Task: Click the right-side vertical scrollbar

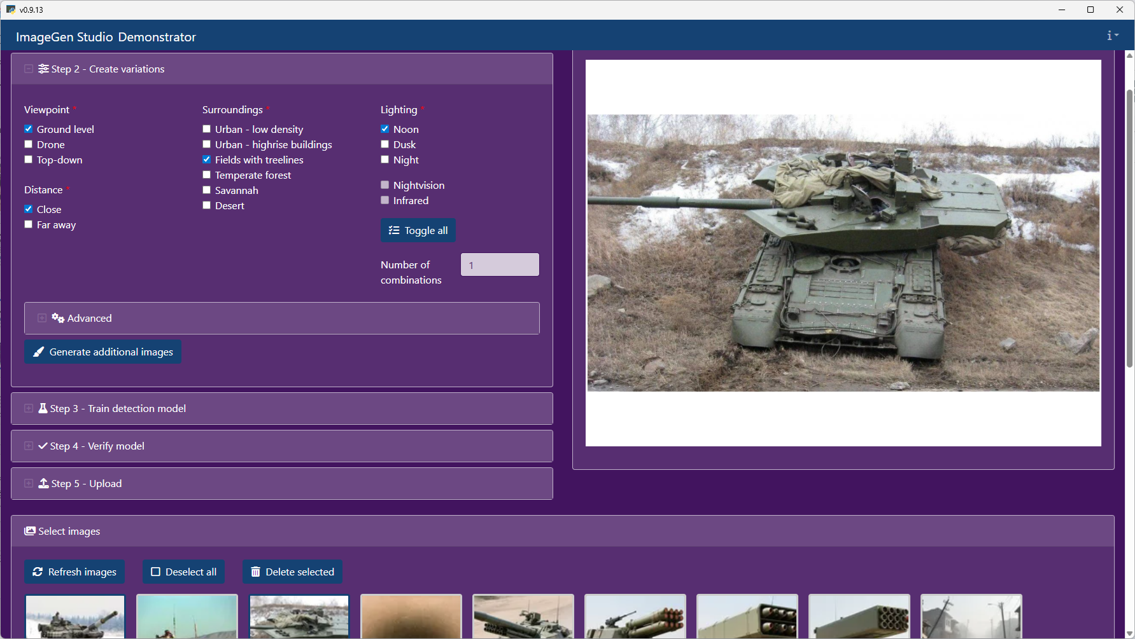Action: (x=1129, y=229)
